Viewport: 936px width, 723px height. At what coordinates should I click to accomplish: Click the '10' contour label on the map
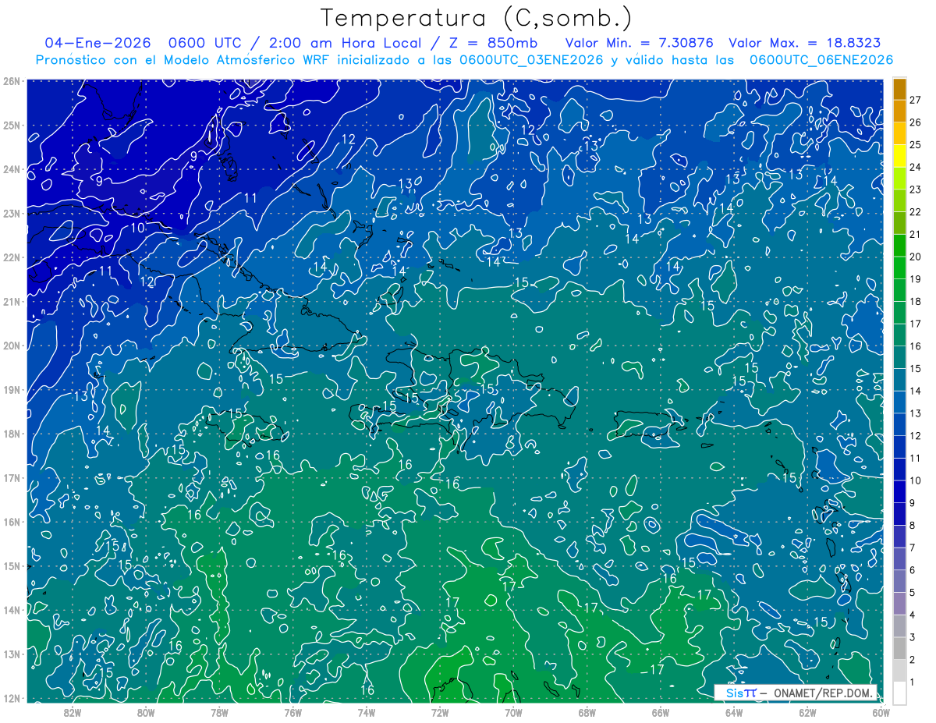tap(138, 229)
